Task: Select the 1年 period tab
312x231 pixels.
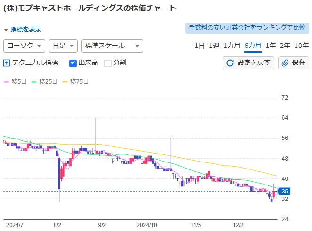Action: click(271, 46)
